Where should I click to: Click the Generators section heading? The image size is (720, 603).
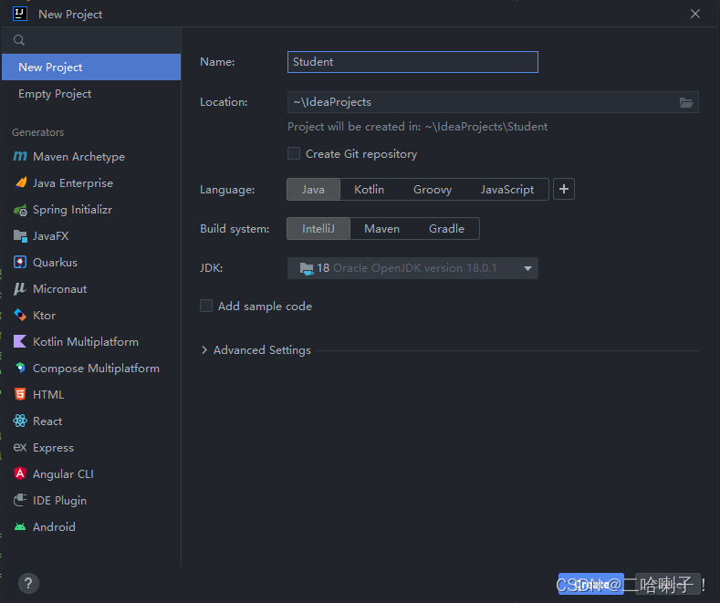[37, 132]
